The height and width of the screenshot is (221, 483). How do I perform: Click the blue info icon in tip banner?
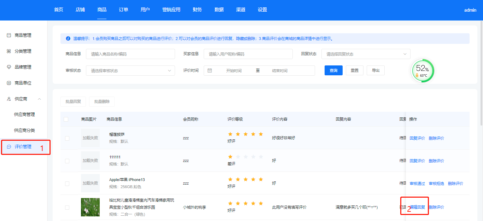68,39
